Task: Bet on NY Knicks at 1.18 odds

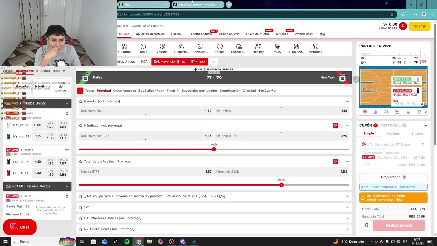Action: coord(282,111)
